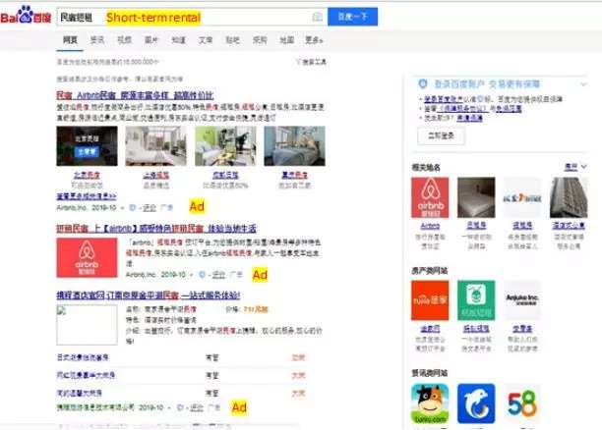Open the blue bedroom ad thumbnail

coord(294,146)
